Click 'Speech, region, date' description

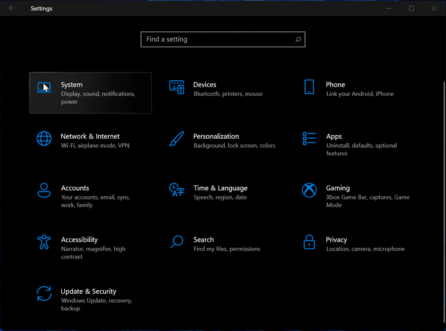[x=220, y=197]
